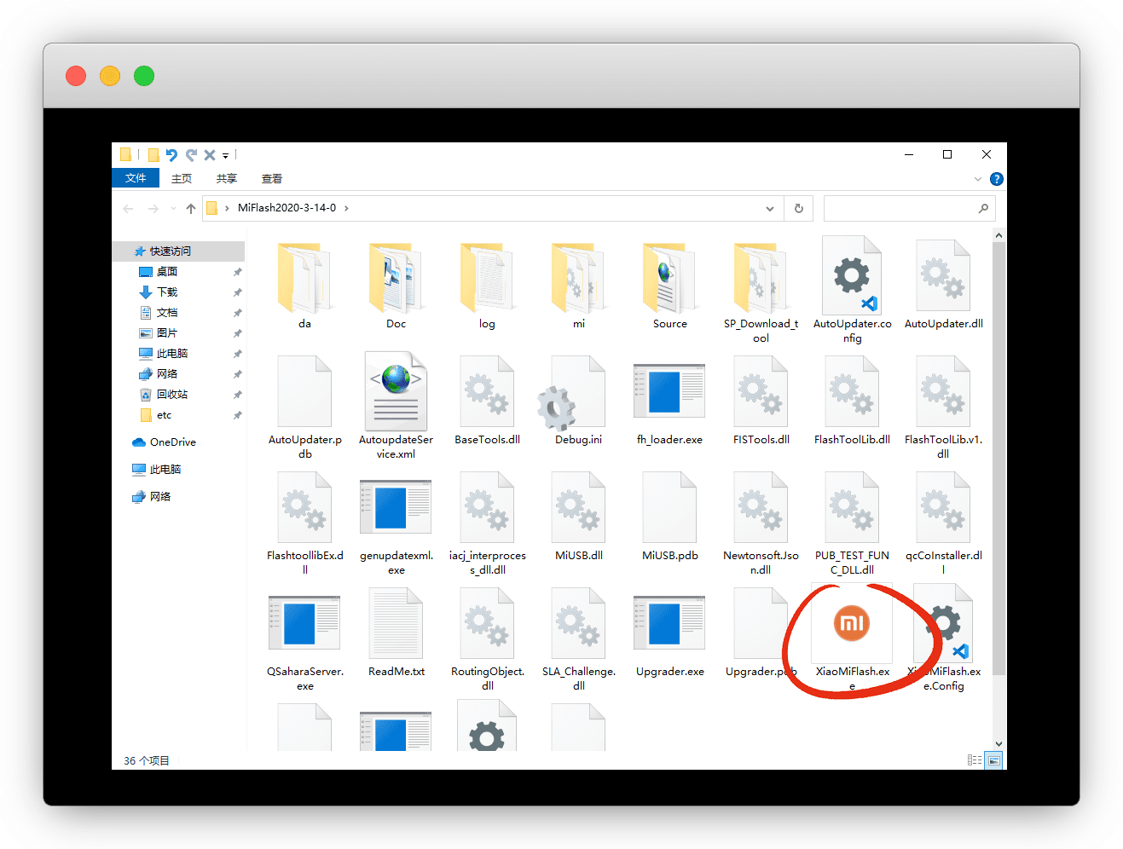Open the 文件 menu tab
The height and width of the screenshot is (849, 1123).
click(136, 178)
